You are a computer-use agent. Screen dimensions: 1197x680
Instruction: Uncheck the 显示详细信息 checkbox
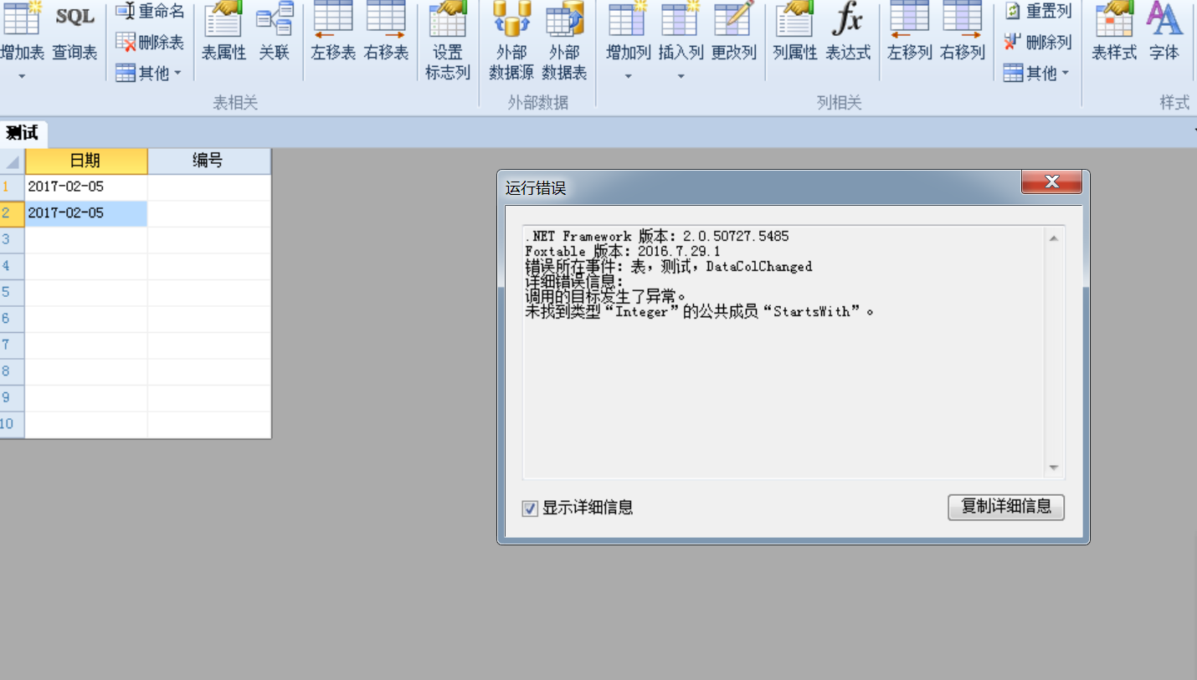point(530,509)
